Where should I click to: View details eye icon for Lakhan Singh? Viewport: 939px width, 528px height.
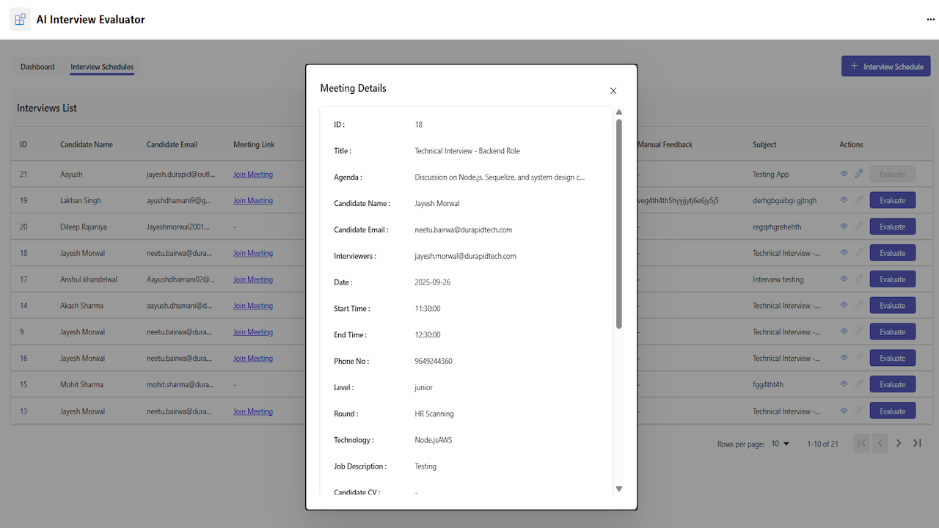[x=844, y=200]
